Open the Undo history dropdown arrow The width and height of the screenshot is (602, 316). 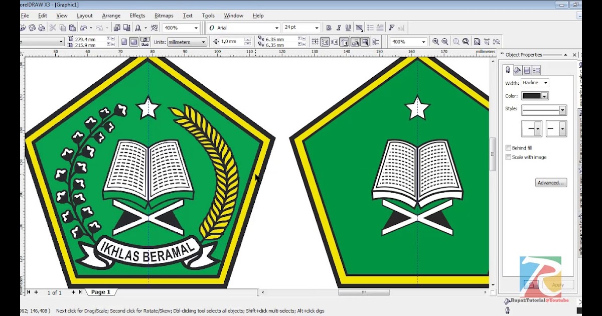pyautogui.click(x=91, y=28)
